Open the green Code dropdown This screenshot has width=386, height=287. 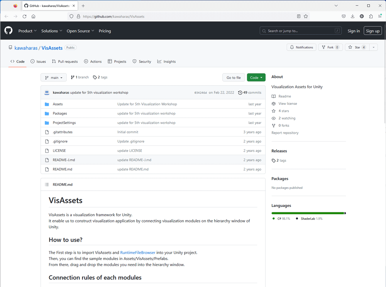click(x=256, y=77)
